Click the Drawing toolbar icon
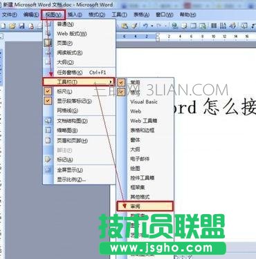Image resolution: width=256 pixels, height=259 pixels. 232,26
